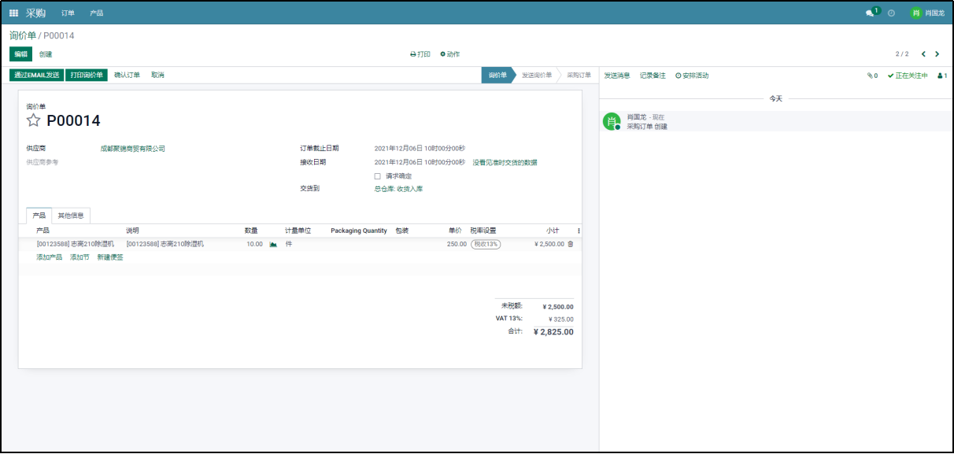This screenshot has width=954, height=454.
Task: Click the 询价单 status stage
Action: tap(497, 75)
